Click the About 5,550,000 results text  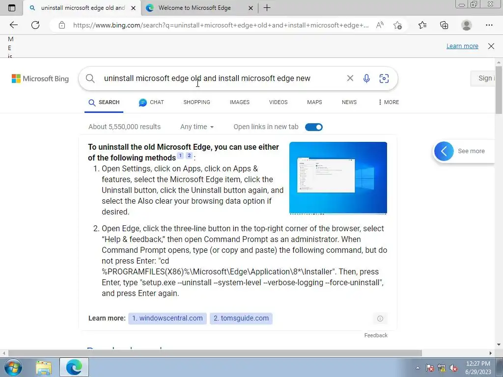pyautogui.click(x=124, y=127)
